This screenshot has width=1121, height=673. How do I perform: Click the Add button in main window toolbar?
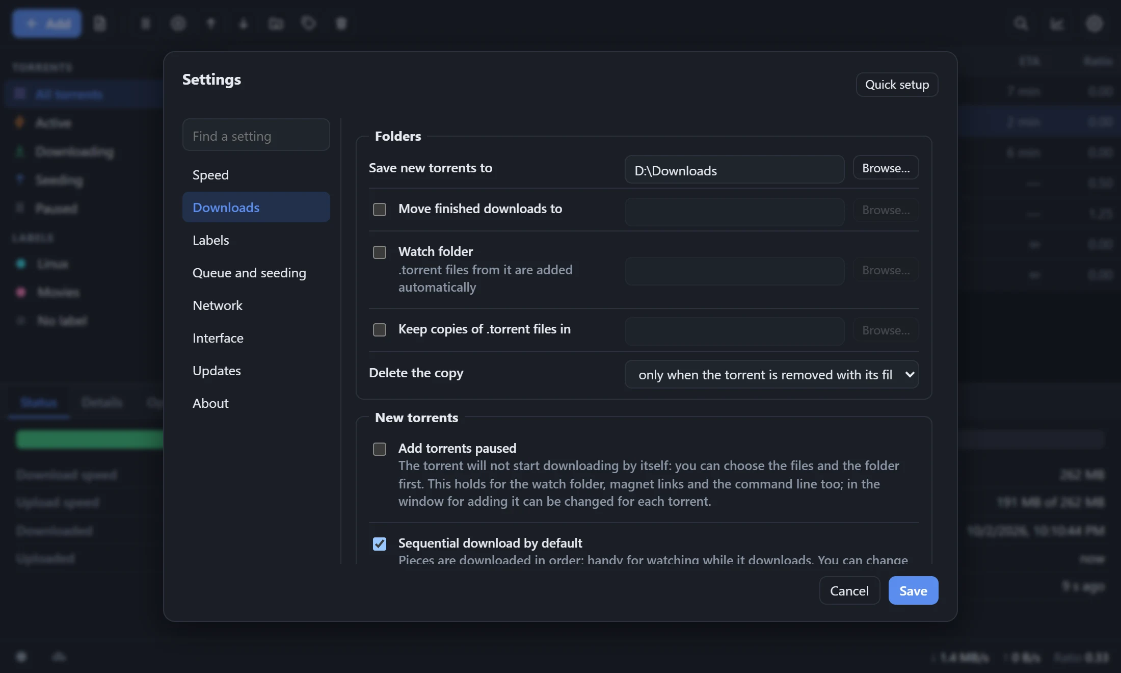(47, 23)
